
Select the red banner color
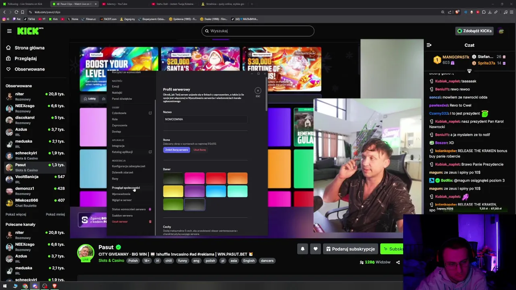click(x=216, y=178)
